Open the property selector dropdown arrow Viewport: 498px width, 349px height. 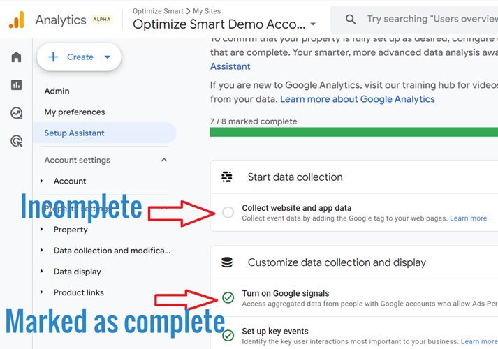313,24
